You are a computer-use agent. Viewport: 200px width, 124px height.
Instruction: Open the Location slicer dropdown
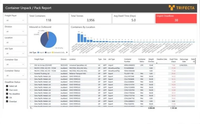[15, 42]
